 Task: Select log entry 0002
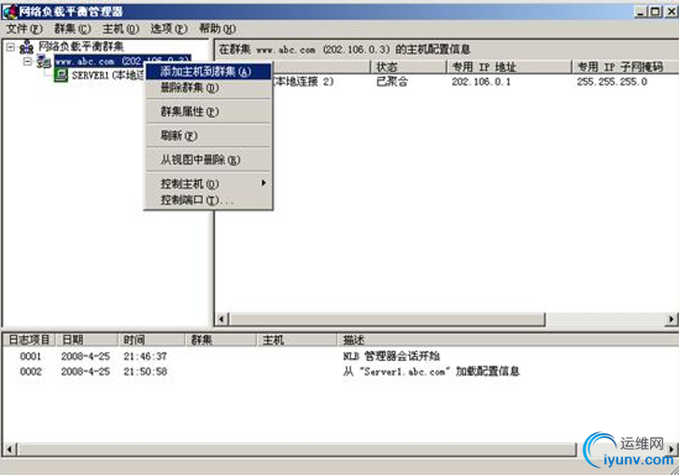[x=31, y=371]
